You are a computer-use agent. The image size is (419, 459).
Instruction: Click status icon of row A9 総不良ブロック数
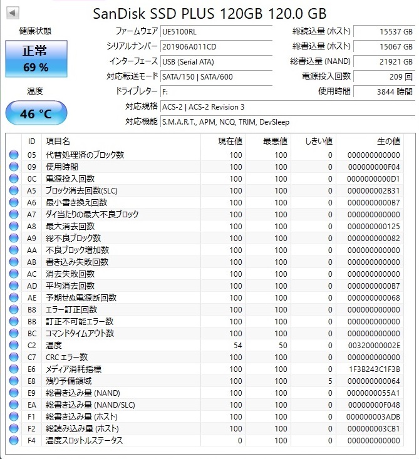tap(14, 238)
